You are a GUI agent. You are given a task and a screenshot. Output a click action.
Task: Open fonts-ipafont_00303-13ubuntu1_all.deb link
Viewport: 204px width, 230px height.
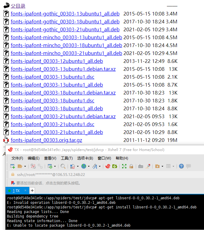(x=57, y=85)
